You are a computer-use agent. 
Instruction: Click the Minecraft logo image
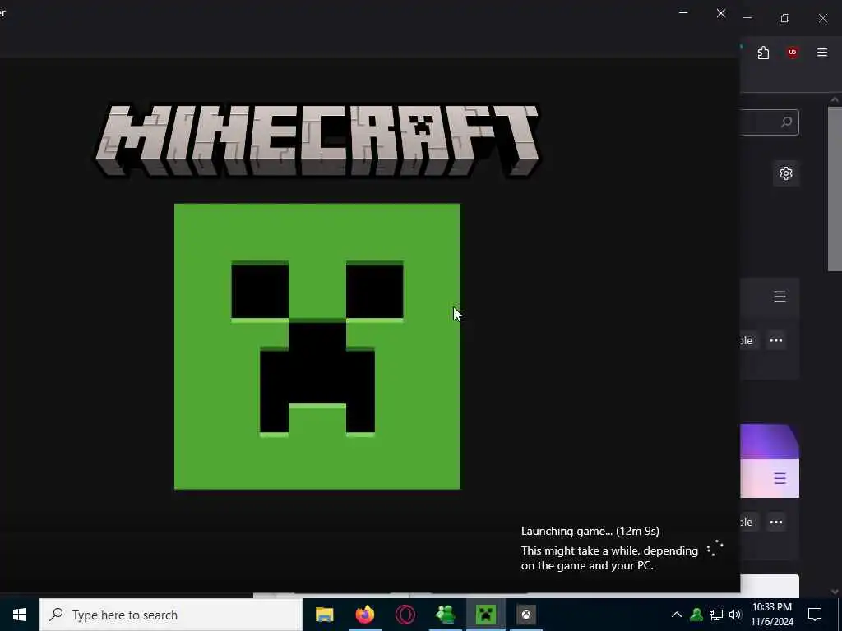click(317, 140)
